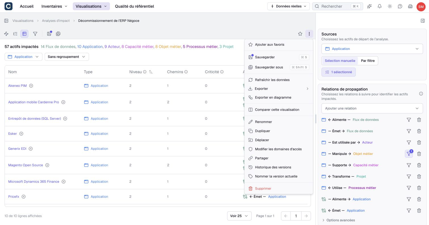This screenshot has width=429, height=225.
Task: Open the Données réelles dropdown
Action: coord(288,6)
